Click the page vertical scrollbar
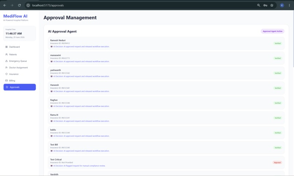Screen dimensions: 294x176 pyautogui.click(x=293, y=38)
